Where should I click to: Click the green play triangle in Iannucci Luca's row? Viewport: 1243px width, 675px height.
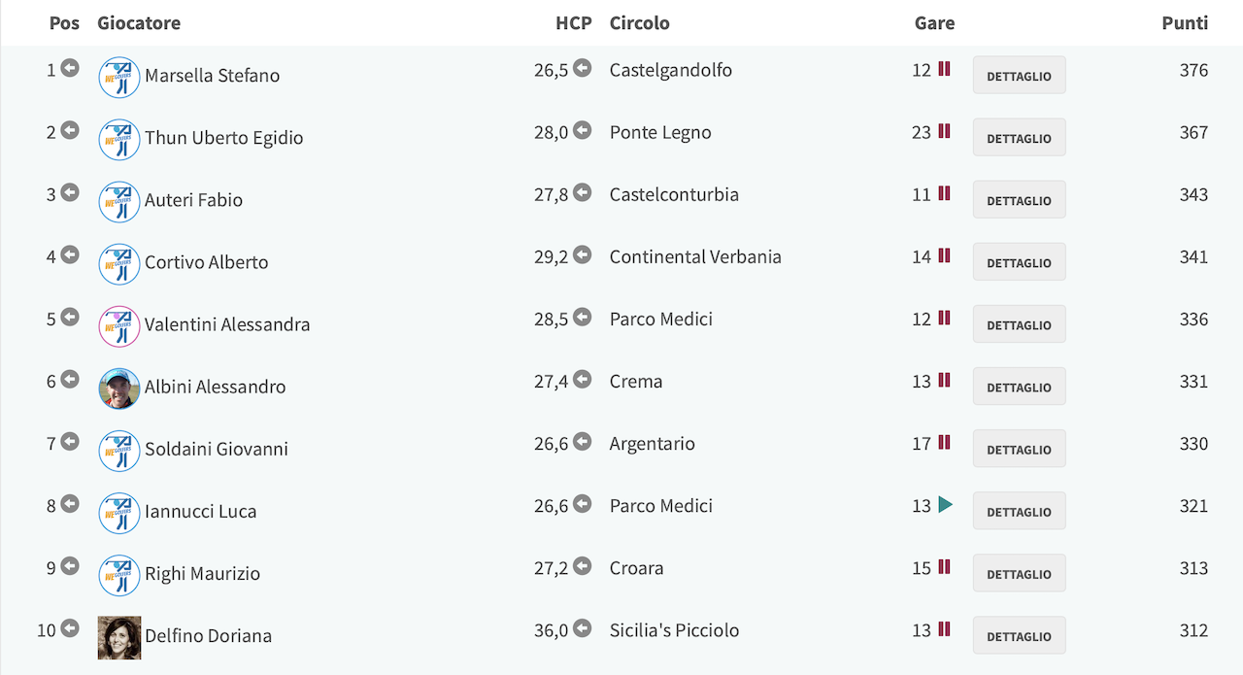pos(946,505)
